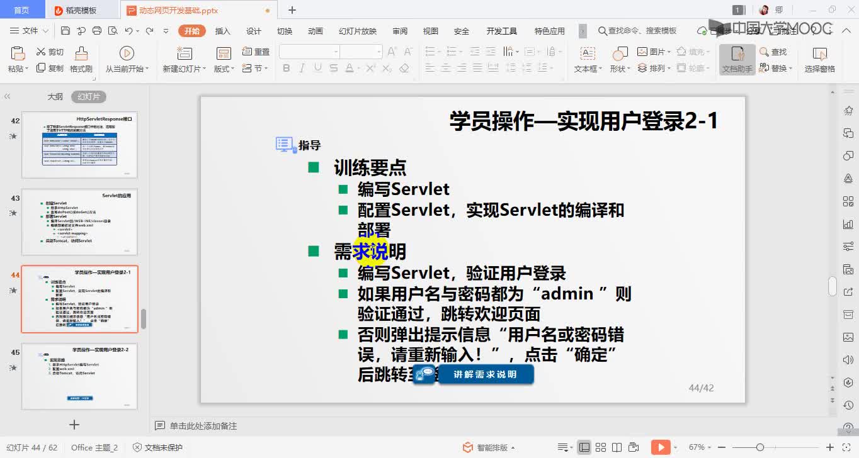Open Print Preview icon
859x458 pixels.
pos(113,31)
